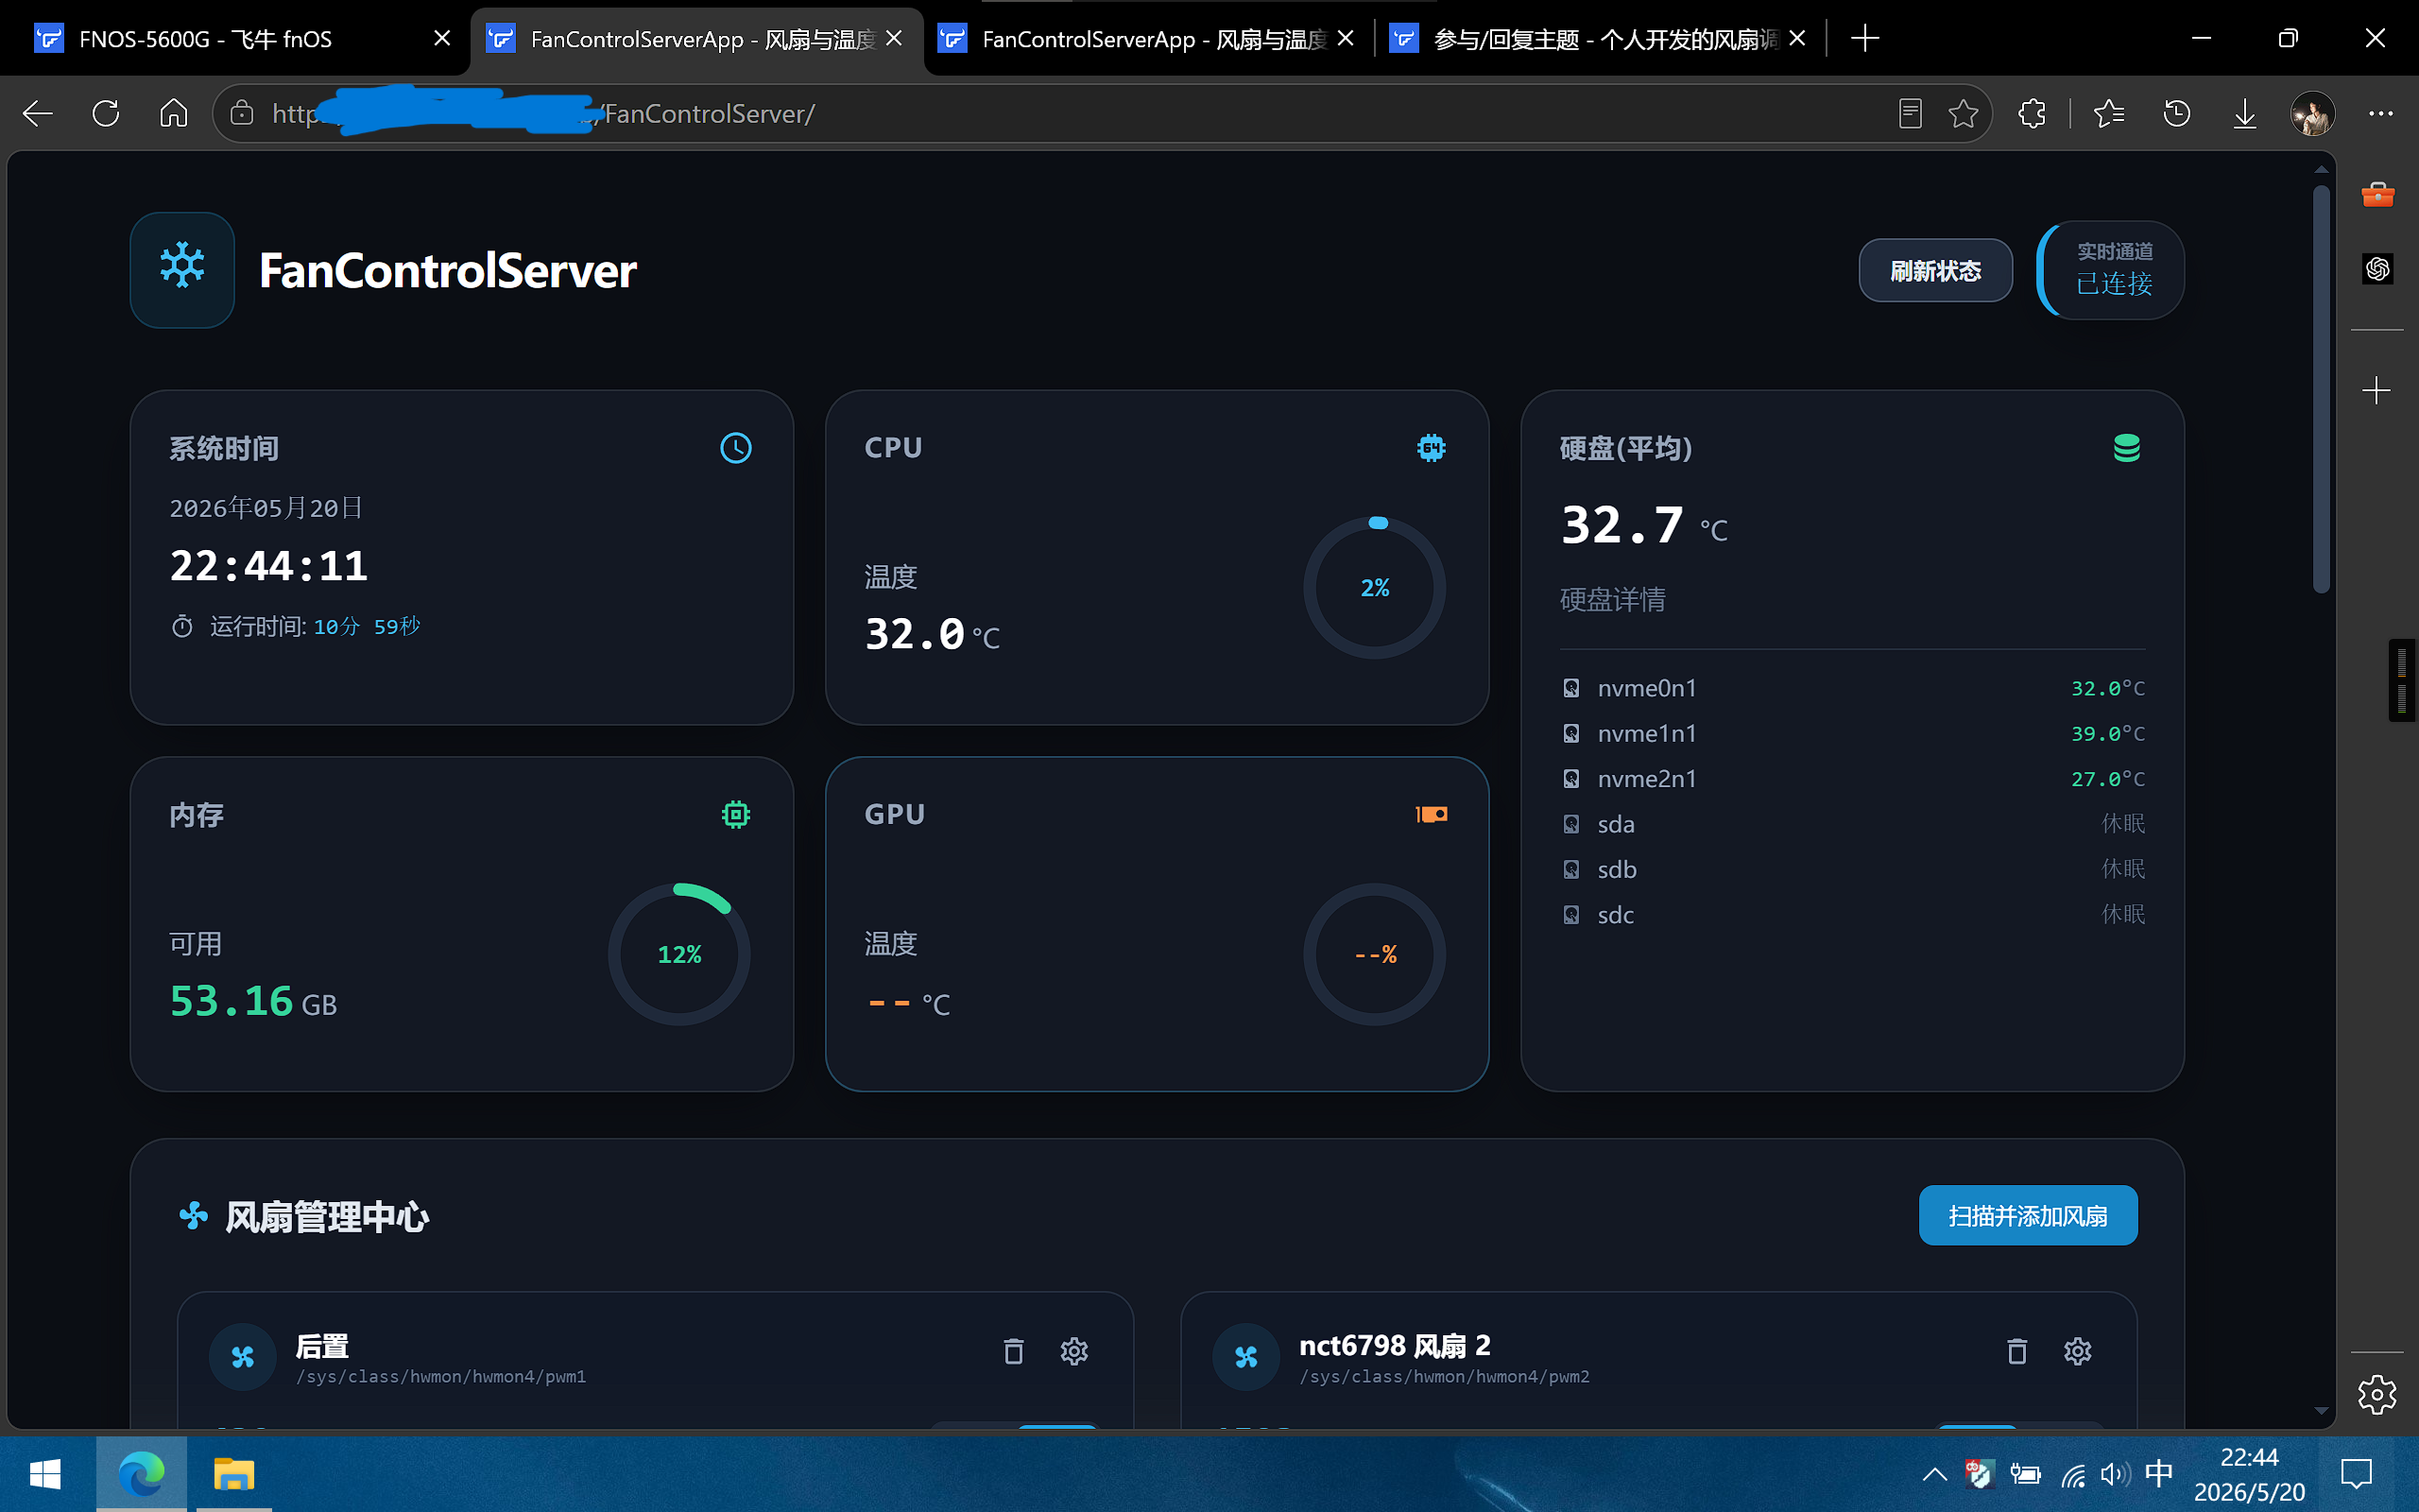Click the FanControlServer snowflake logo
The width and height of the screenshot is (2419, 1512).
click(x=182, y=269)
